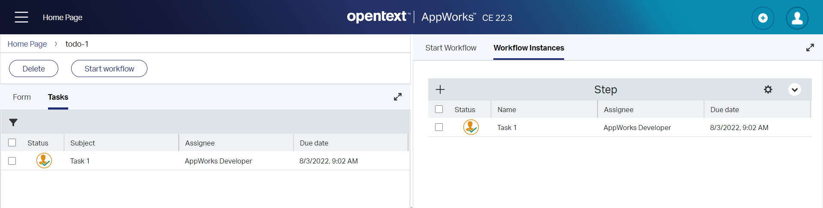This screenshot has width=823, height=208.
Task: Switch to the Start Workflow tab
Action: [451, 48]
